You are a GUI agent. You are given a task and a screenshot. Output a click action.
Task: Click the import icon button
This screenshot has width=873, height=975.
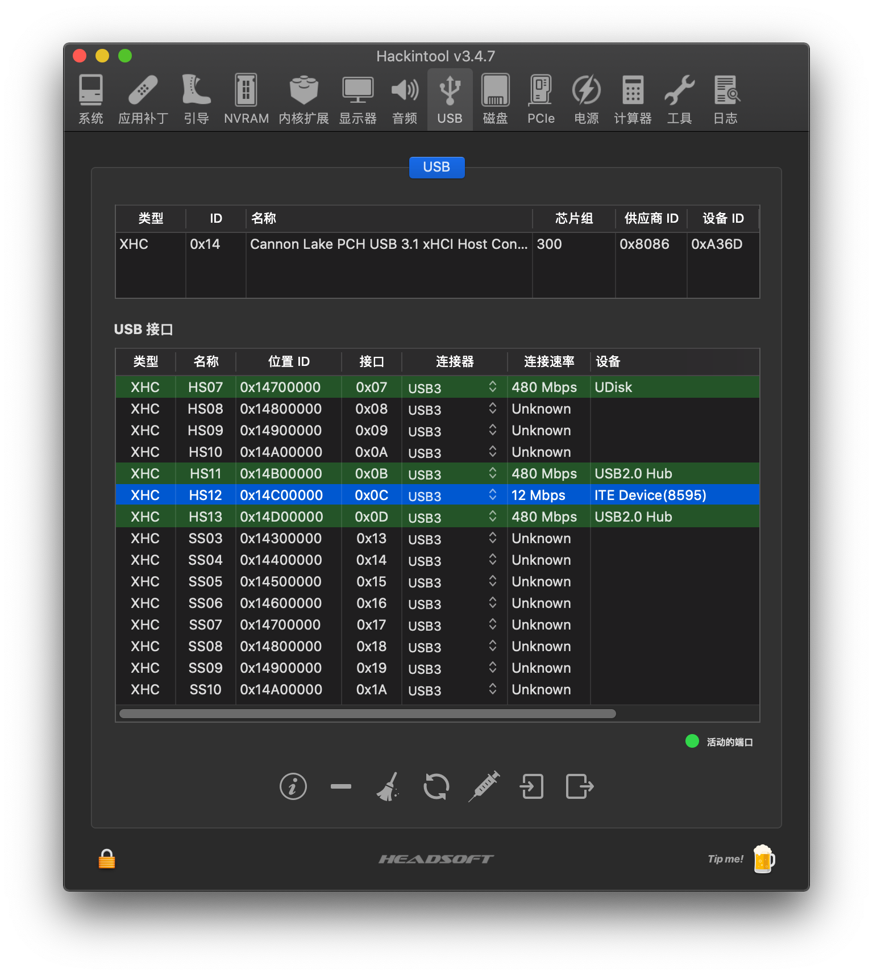pos(532,787)
